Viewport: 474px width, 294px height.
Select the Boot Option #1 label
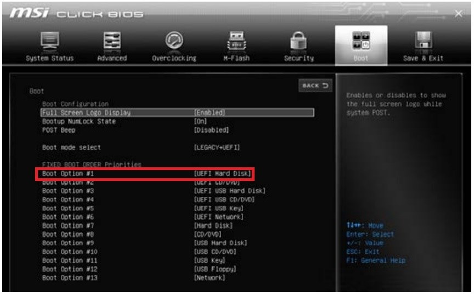click(x=68, y=174)
